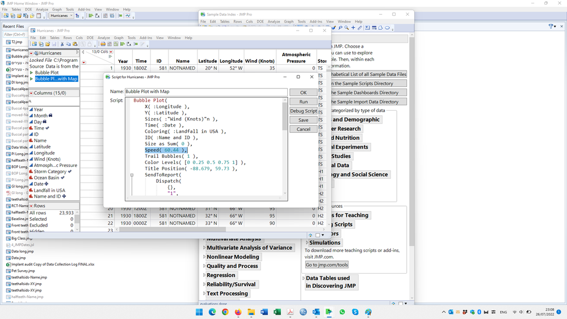
Task: Select the polygon shape tool in Sample Data Index
Action: [x=380, y=27]
